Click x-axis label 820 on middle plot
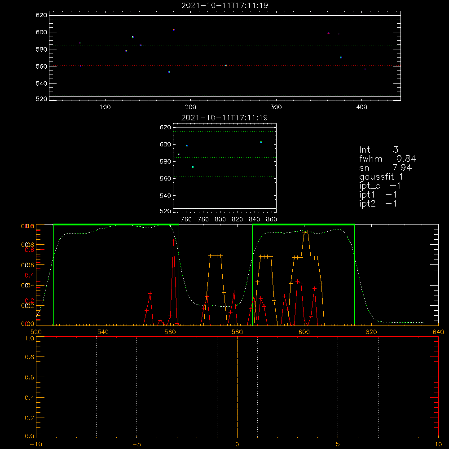 237,220
